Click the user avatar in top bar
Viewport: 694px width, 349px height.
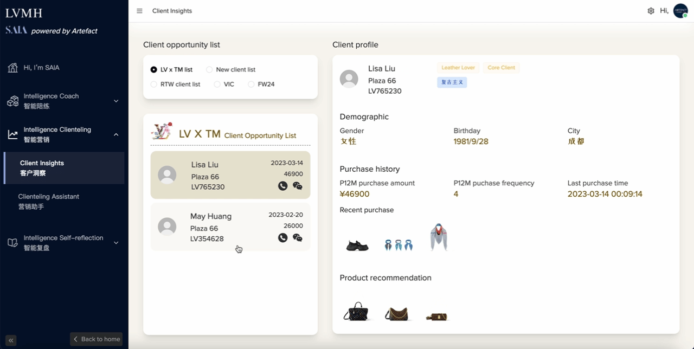click(680, 11)
